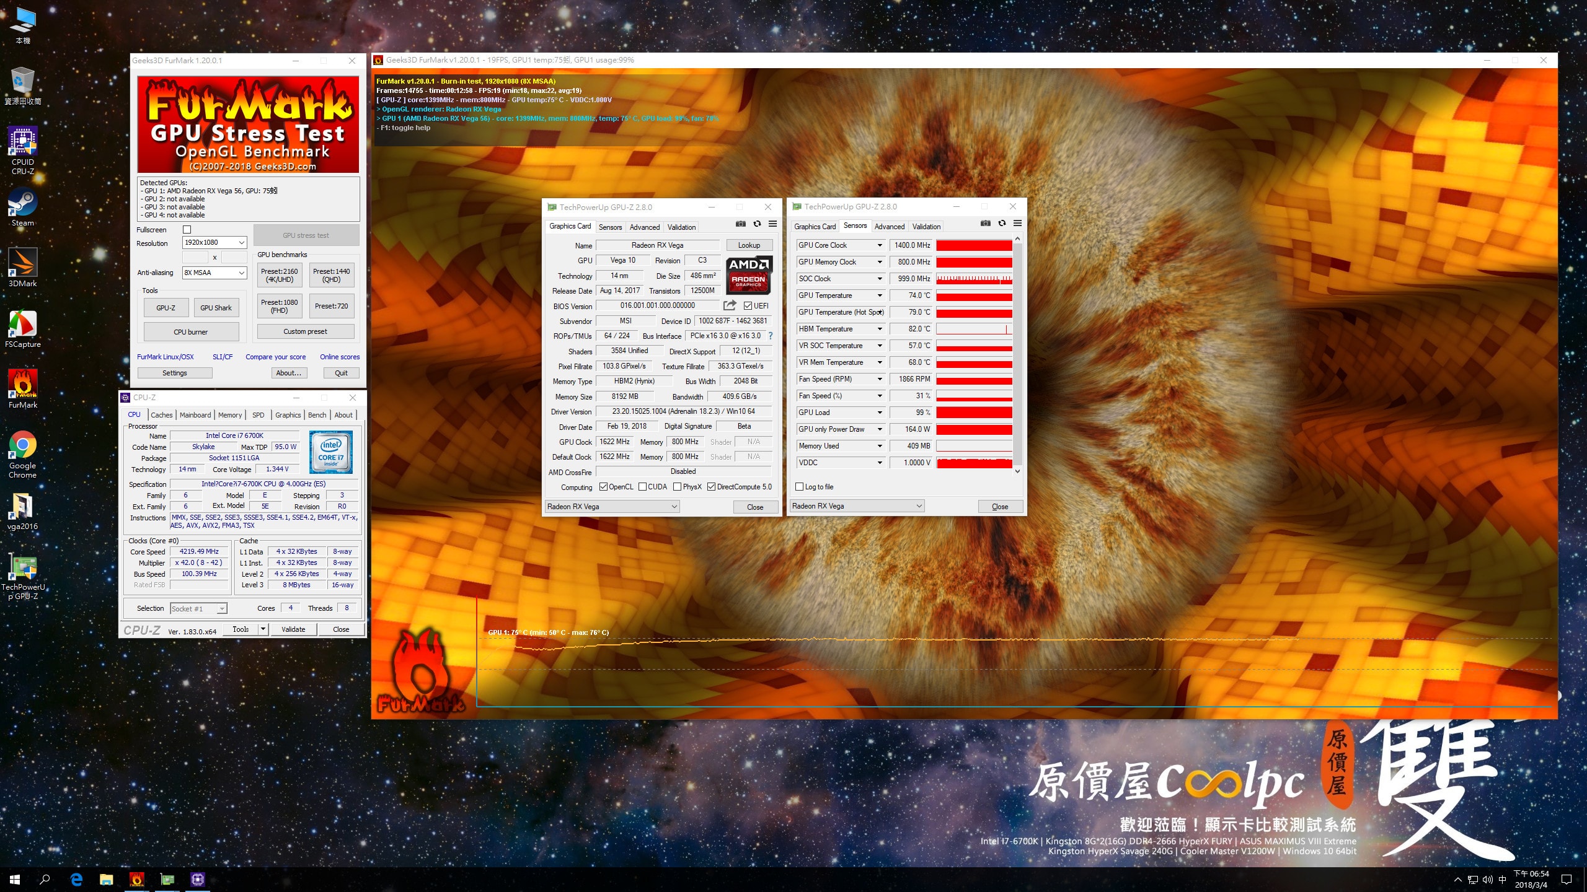Click the SOC Clock sensor graph
1587x892 pixels.
974,279
